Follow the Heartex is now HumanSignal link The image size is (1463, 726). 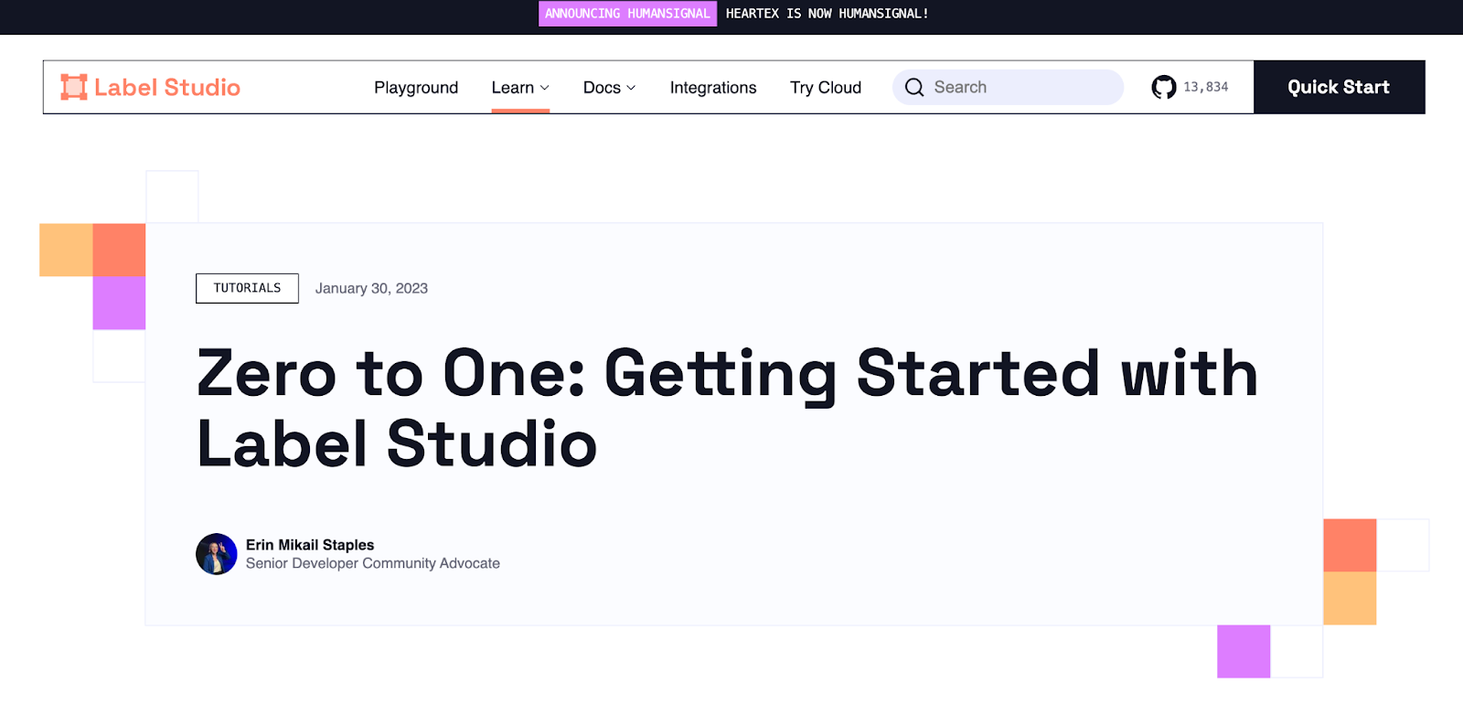[828, 14]
